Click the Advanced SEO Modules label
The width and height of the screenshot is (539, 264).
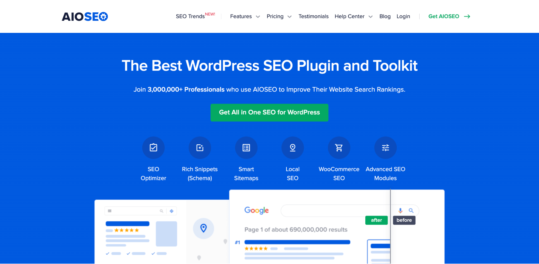pos(385,173)
